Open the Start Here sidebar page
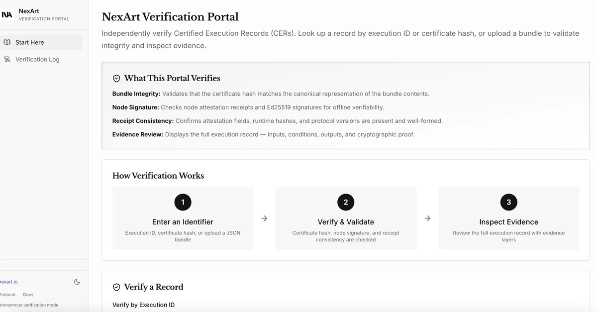 tap(30, 42)
